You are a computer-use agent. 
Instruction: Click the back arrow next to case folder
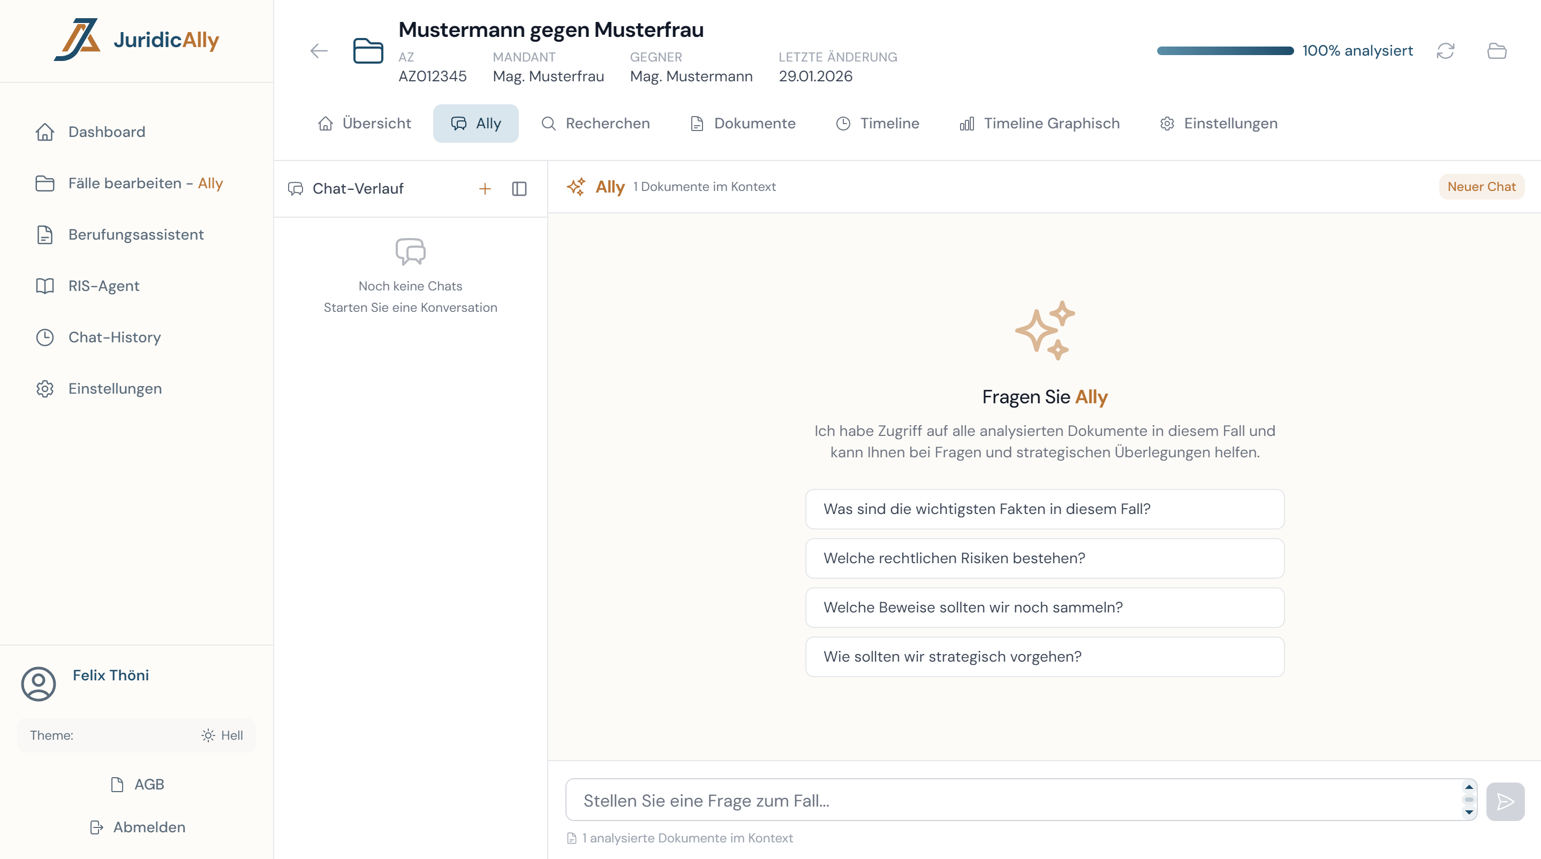319,51
